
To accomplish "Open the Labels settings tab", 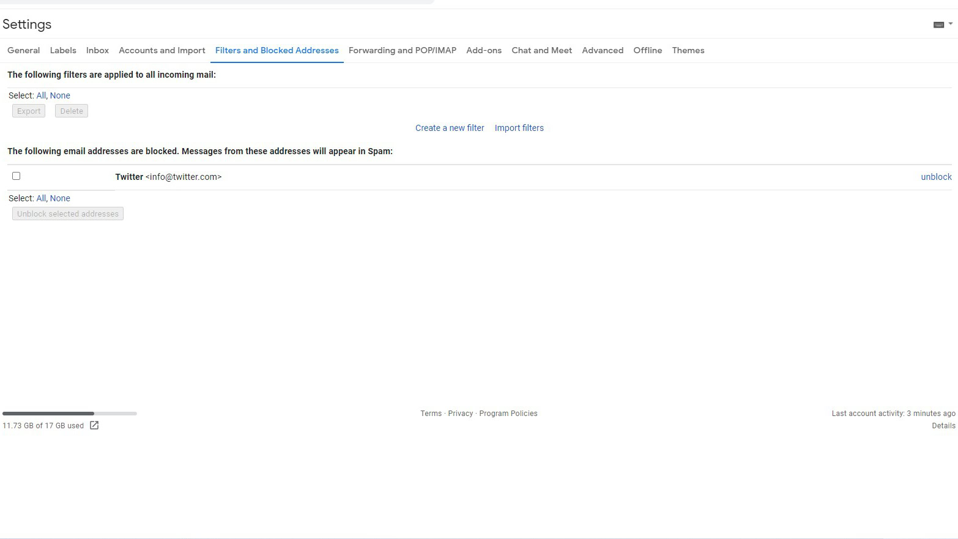I will [63, 50].
